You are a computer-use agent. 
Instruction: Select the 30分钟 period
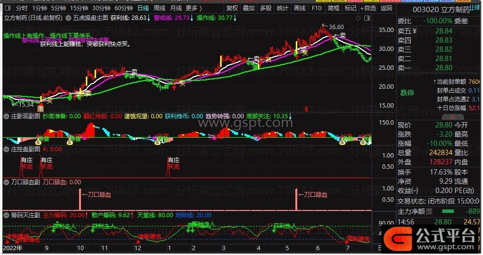(x=101, y=8)
